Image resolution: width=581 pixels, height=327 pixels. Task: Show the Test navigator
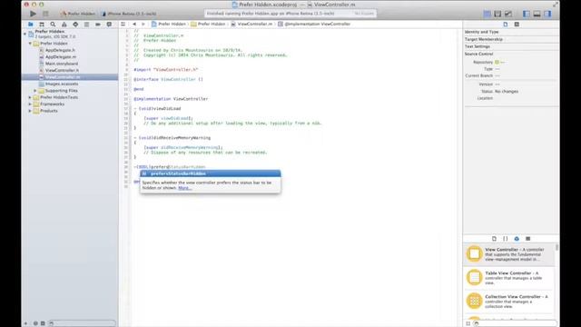[75, 25]
